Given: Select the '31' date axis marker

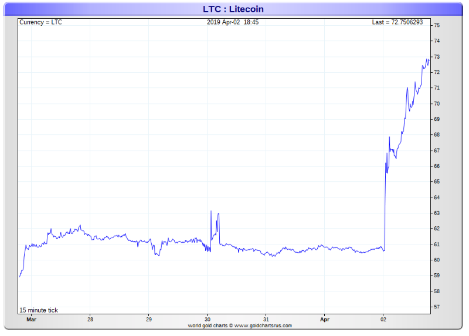Looking at the screenshot, I should (x=266, y=320).
